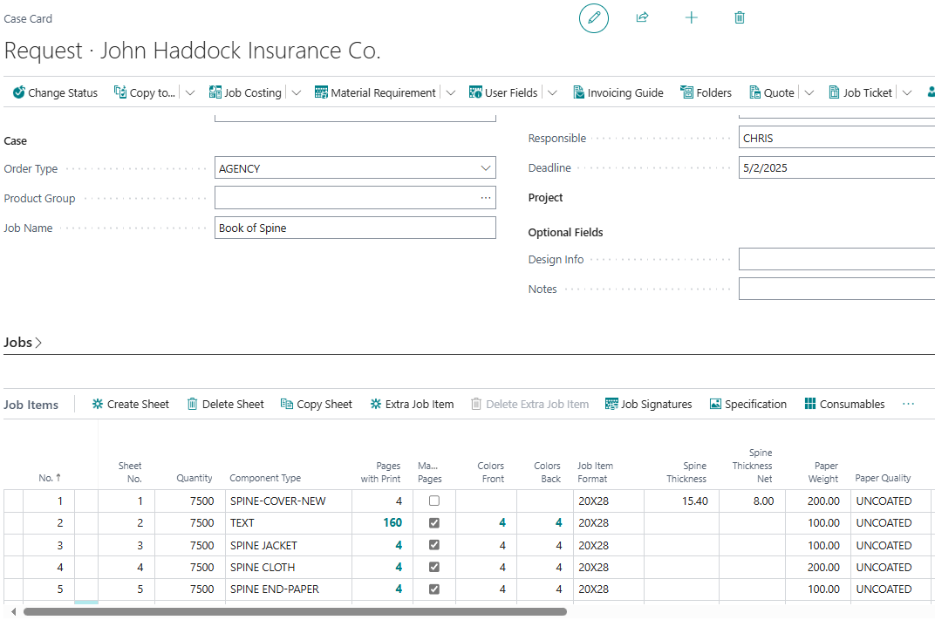Click the Design Info field
935x620 pixels.
click(x=836, y=259)
